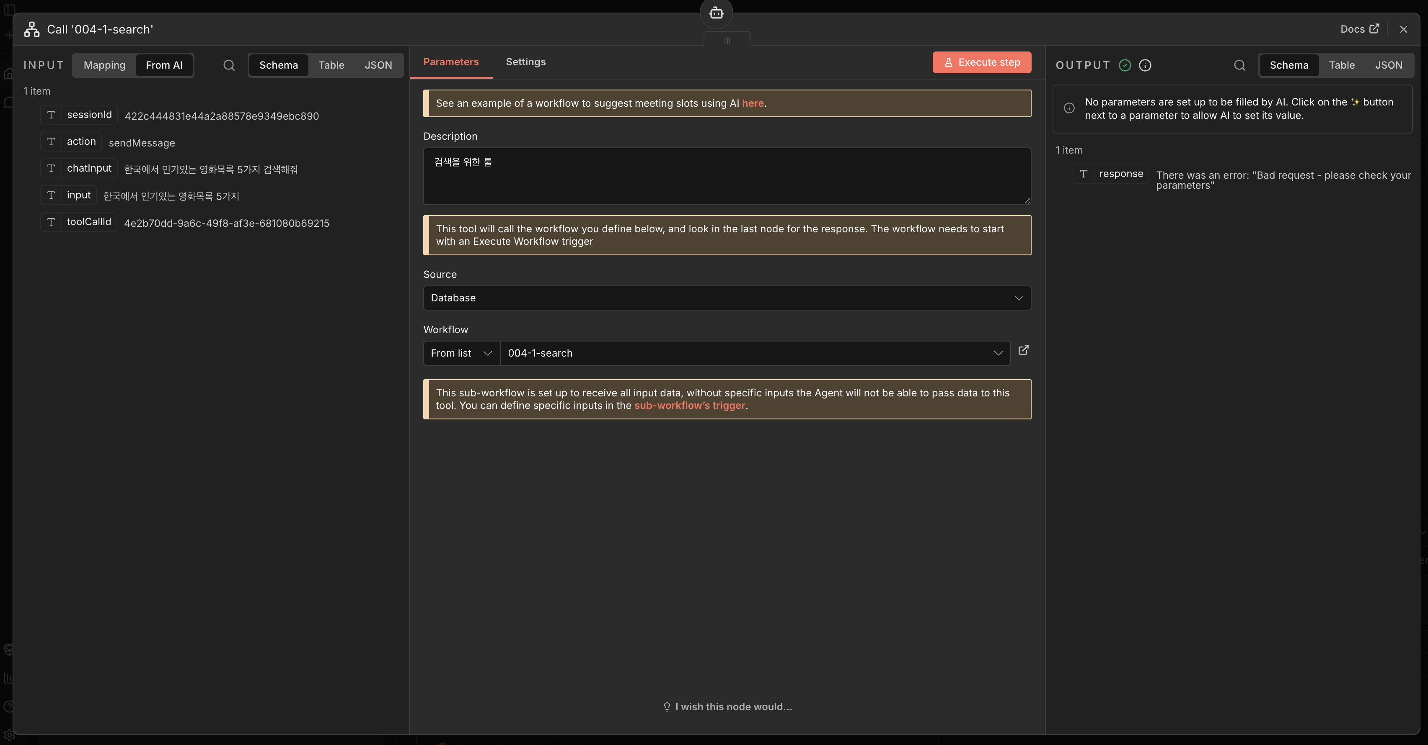Switch input view to Table
Image resolution: width=1428 pixels, height=745 pixels.
[x=331, y=65]
